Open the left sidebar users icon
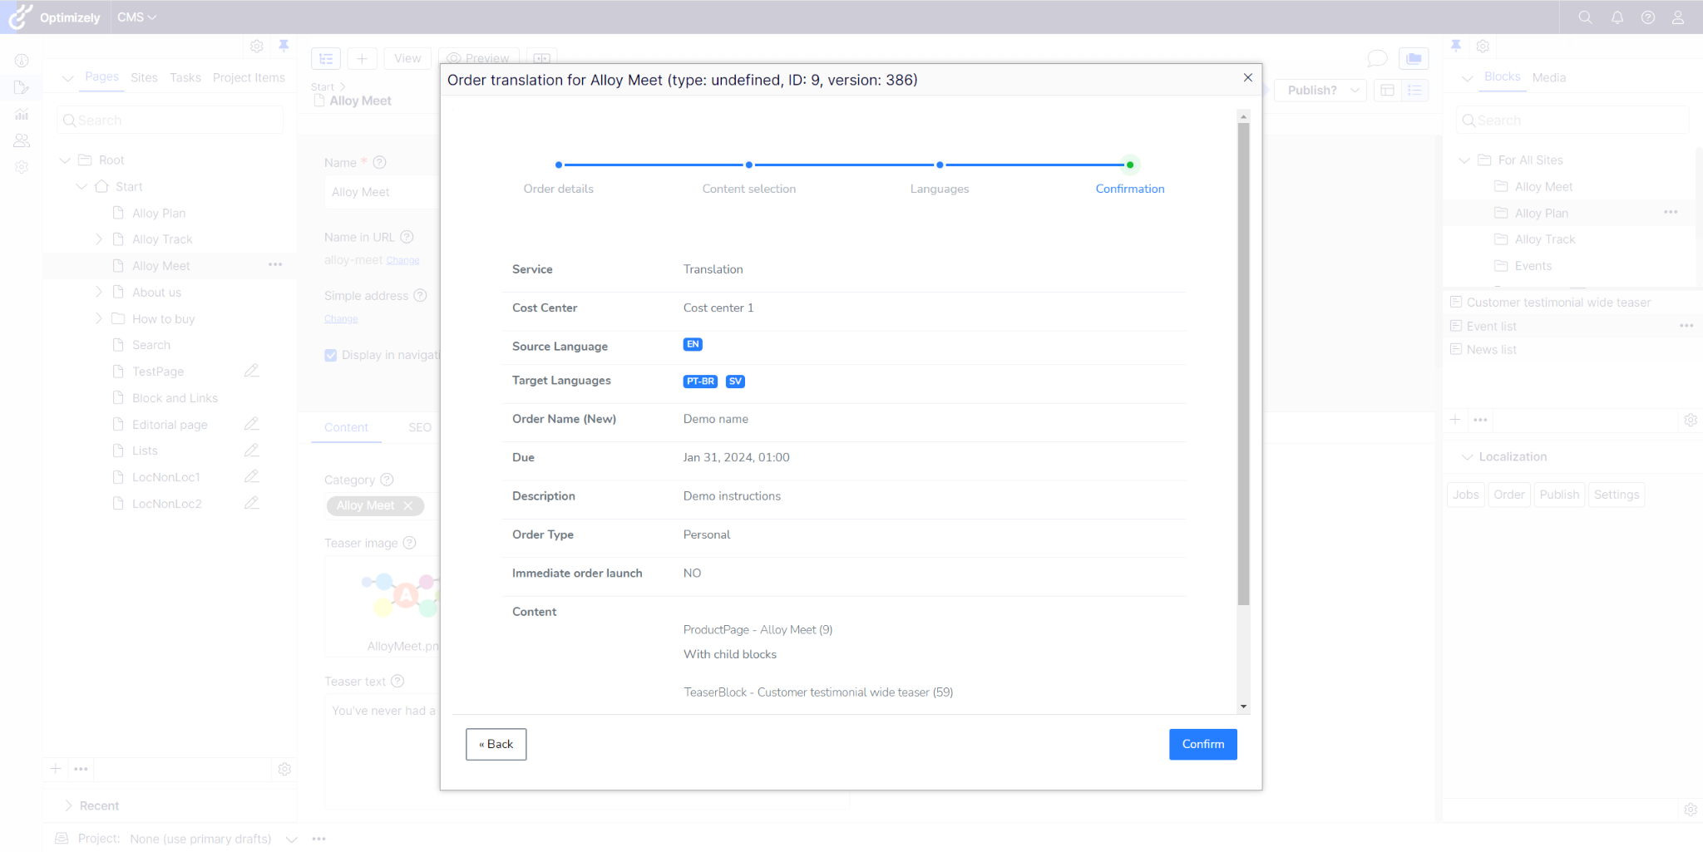 [22, 140]
